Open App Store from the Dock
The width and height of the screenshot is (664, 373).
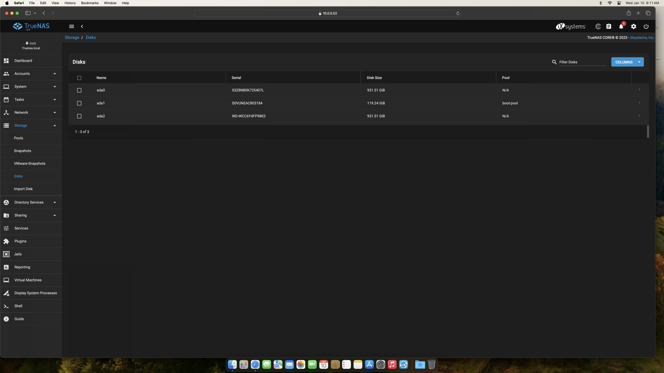[x=369, y=364]
